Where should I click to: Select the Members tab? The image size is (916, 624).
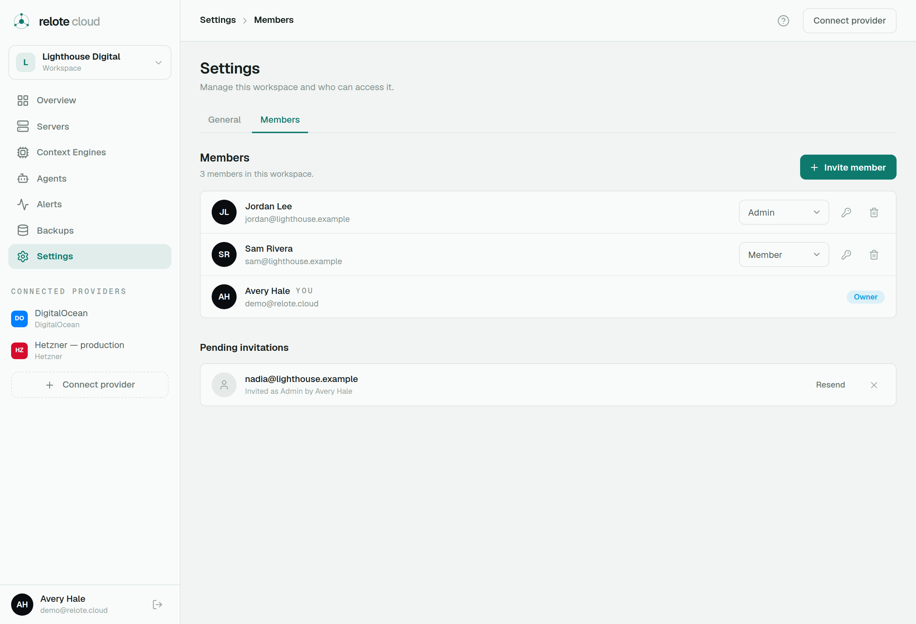tap(280, 120)
